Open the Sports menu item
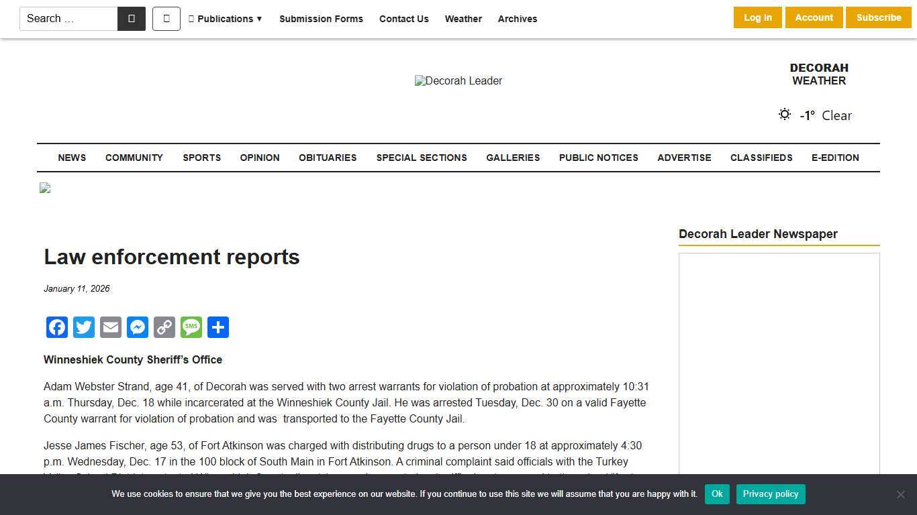 point(201,158)
